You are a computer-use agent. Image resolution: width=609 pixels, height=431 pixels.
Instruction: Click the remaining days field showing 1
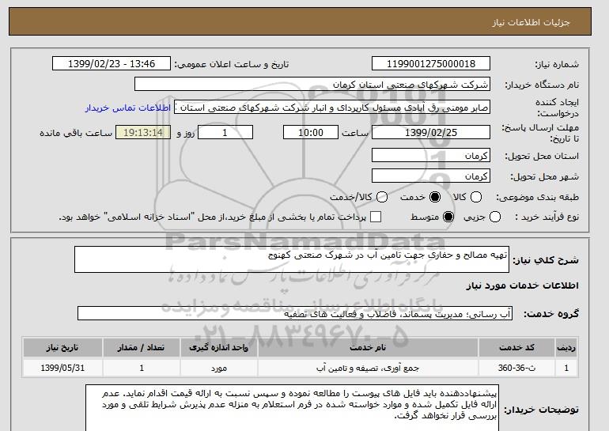point(225,132)
